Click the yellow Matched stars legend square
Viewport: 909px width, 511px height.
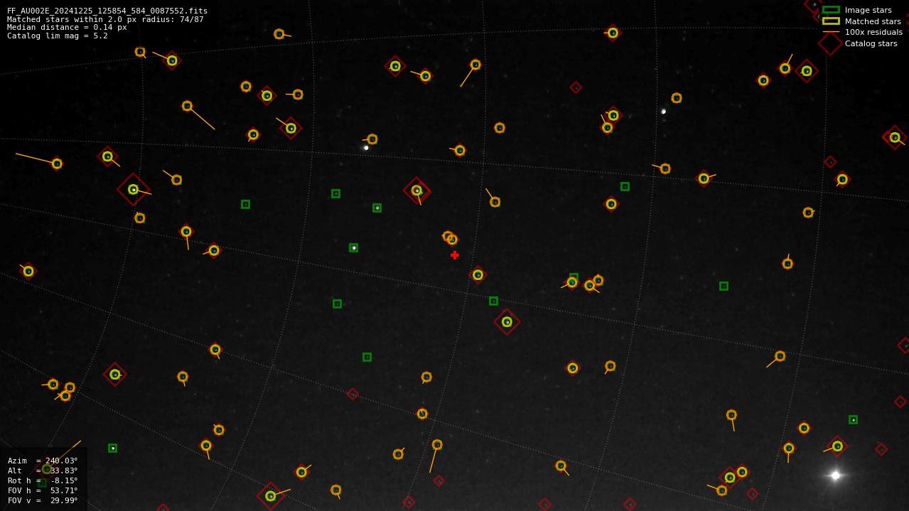tap(831, 21)
